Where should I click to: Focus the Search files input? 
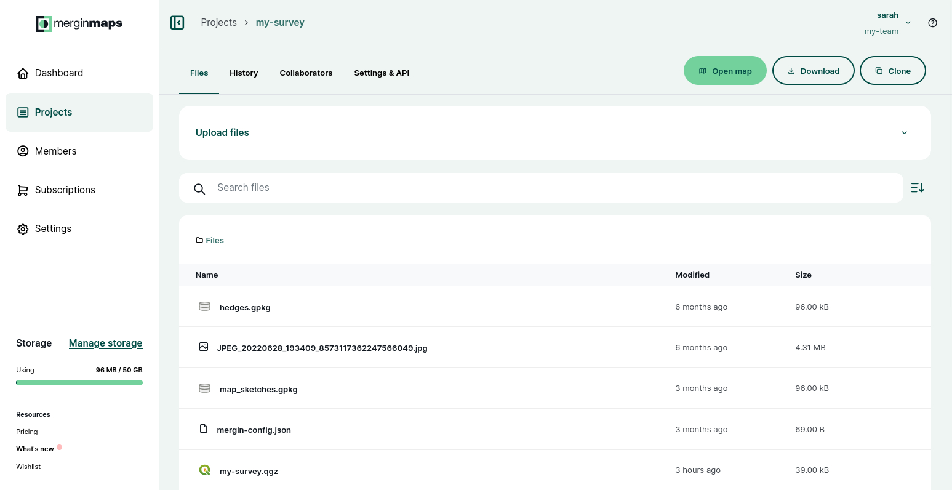(541, 188)
